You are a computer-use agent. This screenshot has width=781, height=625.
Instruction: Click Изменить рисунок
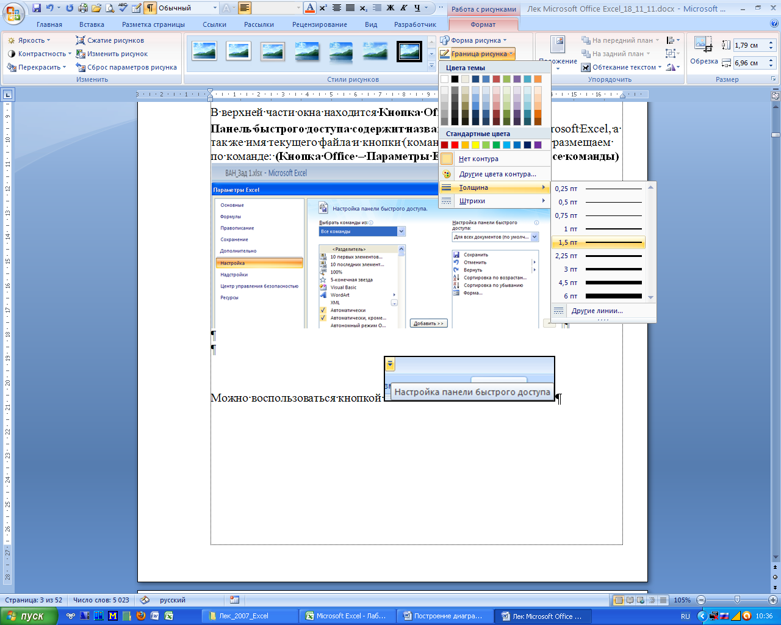click(112, 54)
